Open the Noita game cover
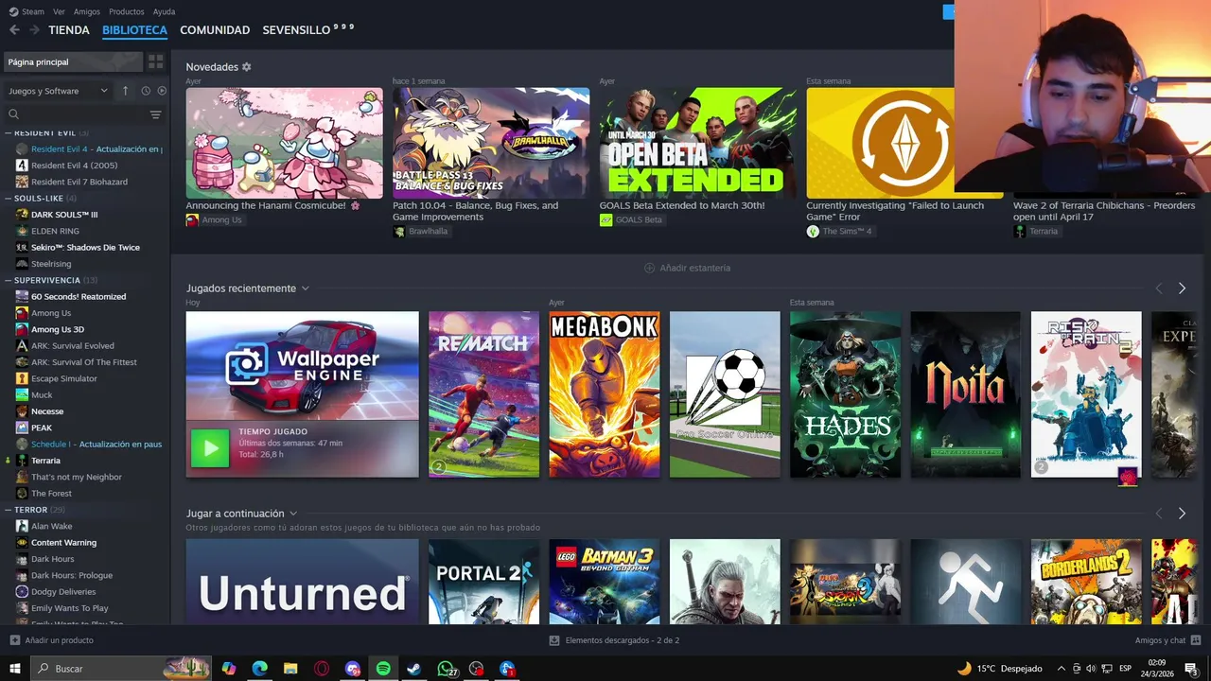1211x681 pixels. click(966, 394)
